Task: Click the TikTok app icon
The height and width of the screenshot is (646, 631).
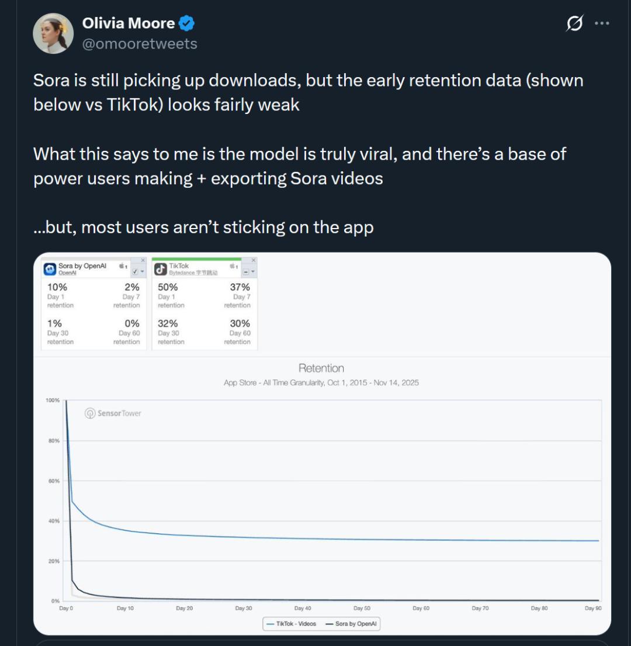Action: coord(161,270)
